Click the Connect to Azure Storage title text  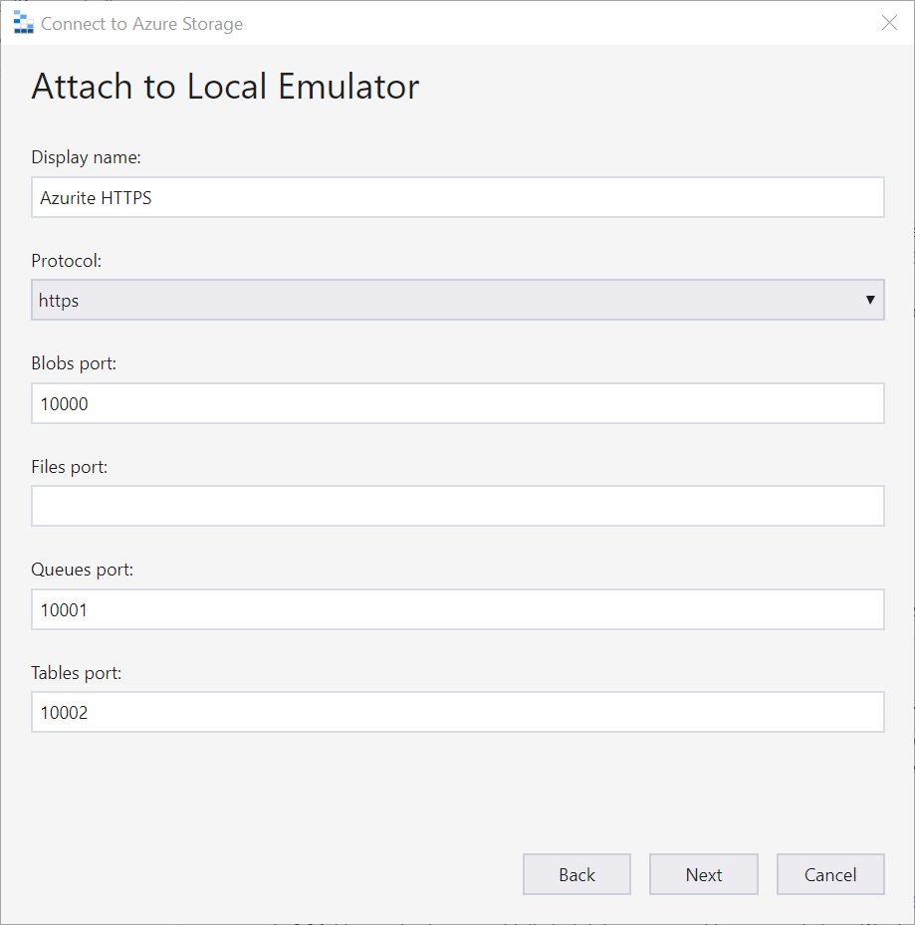pyautogui.click(x=142, y=23)
